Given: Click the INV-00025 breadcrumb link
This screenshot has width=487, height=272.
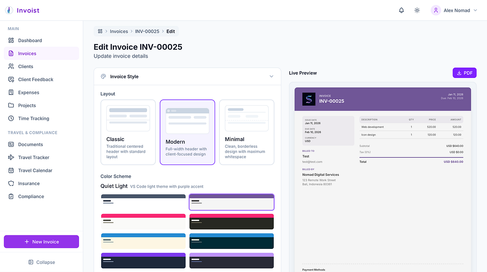Looking at the screenshot, I should pyautogui.click(x=147, y=31).
